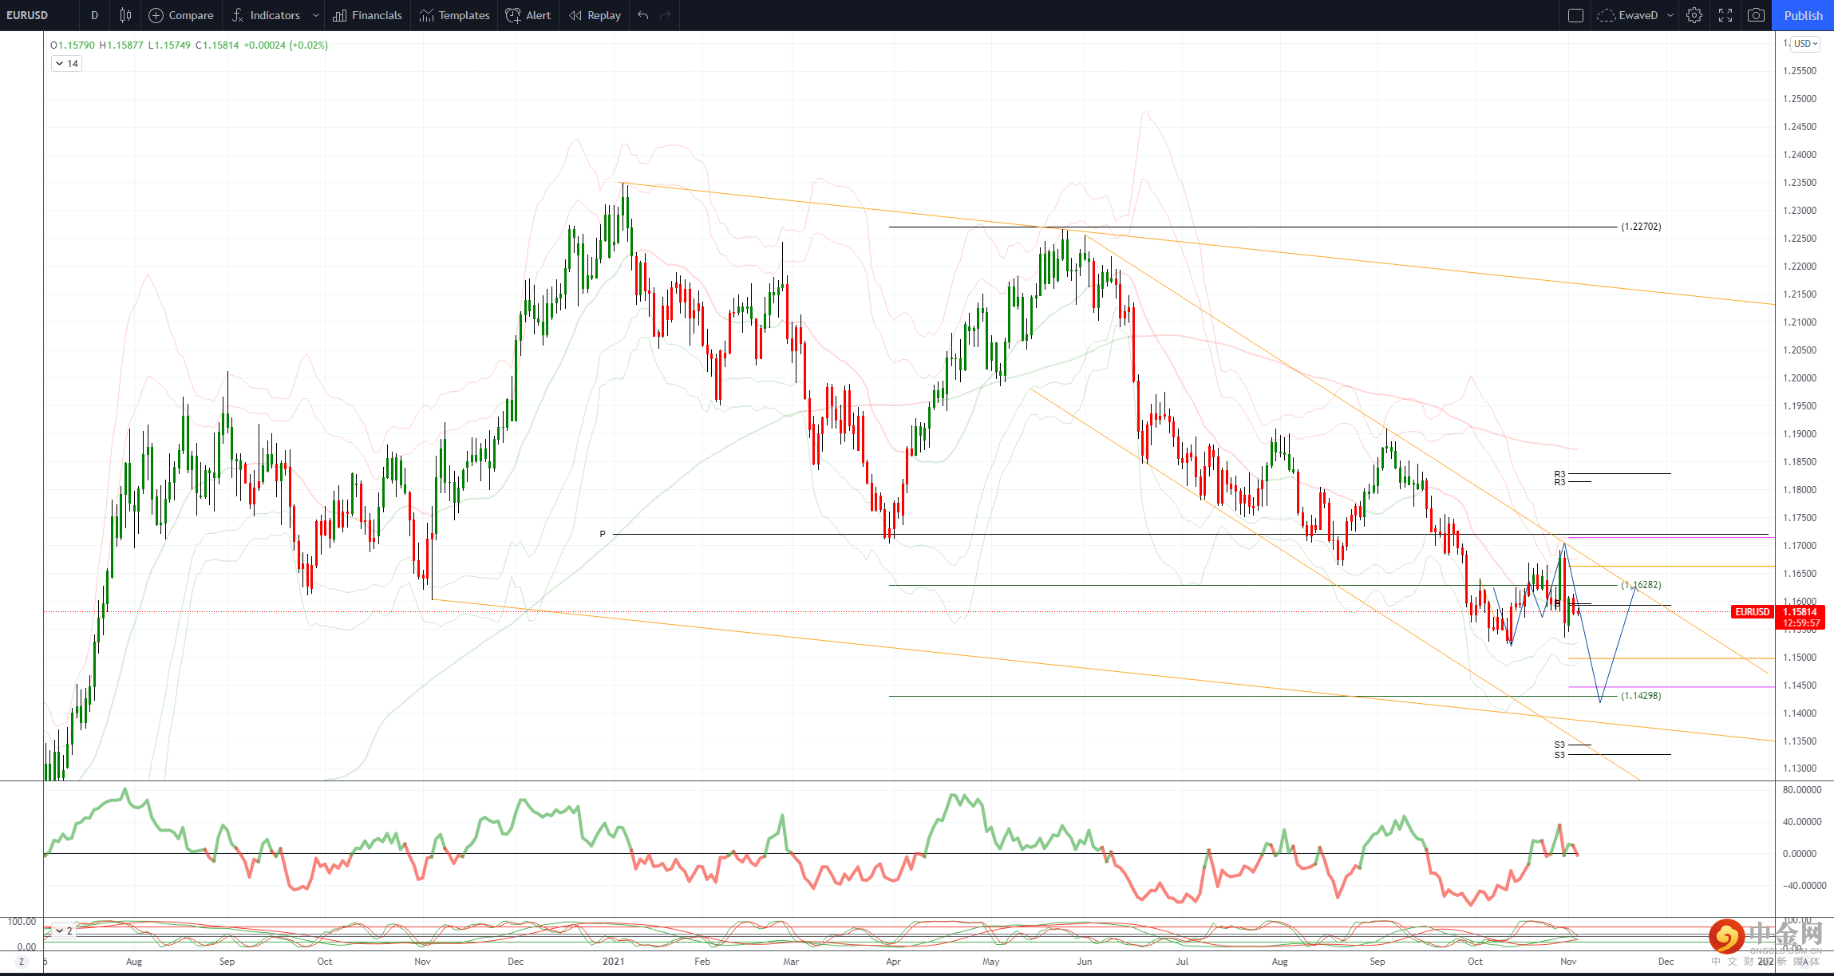Click the blue Publish button
Image resolution: width=1834 pixels, height=976 pixels.
coord(1803,15)
